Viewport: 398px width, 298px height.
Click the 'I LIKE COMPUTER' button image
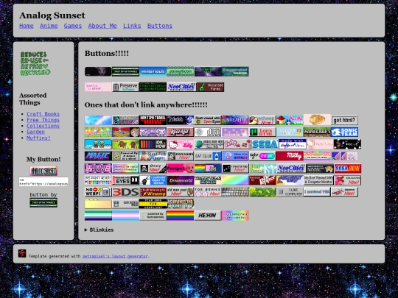point(290,192)
